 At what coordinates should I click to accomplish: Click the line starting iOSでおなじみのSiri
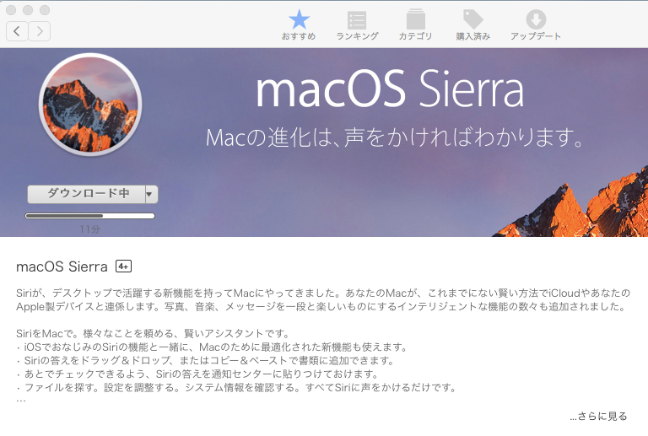[213, 347]
